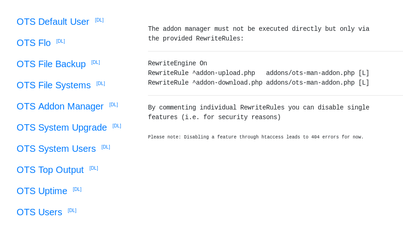Select the OTS Addon Manager link
The image size is (403, 230).
[60, 106]
